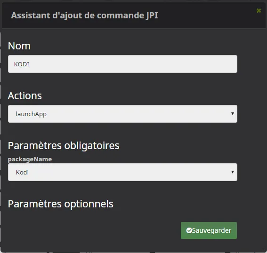Click the Nom input field containing KODI
Image resolution: width=267 pixels, height=253 pixels.
122,64
